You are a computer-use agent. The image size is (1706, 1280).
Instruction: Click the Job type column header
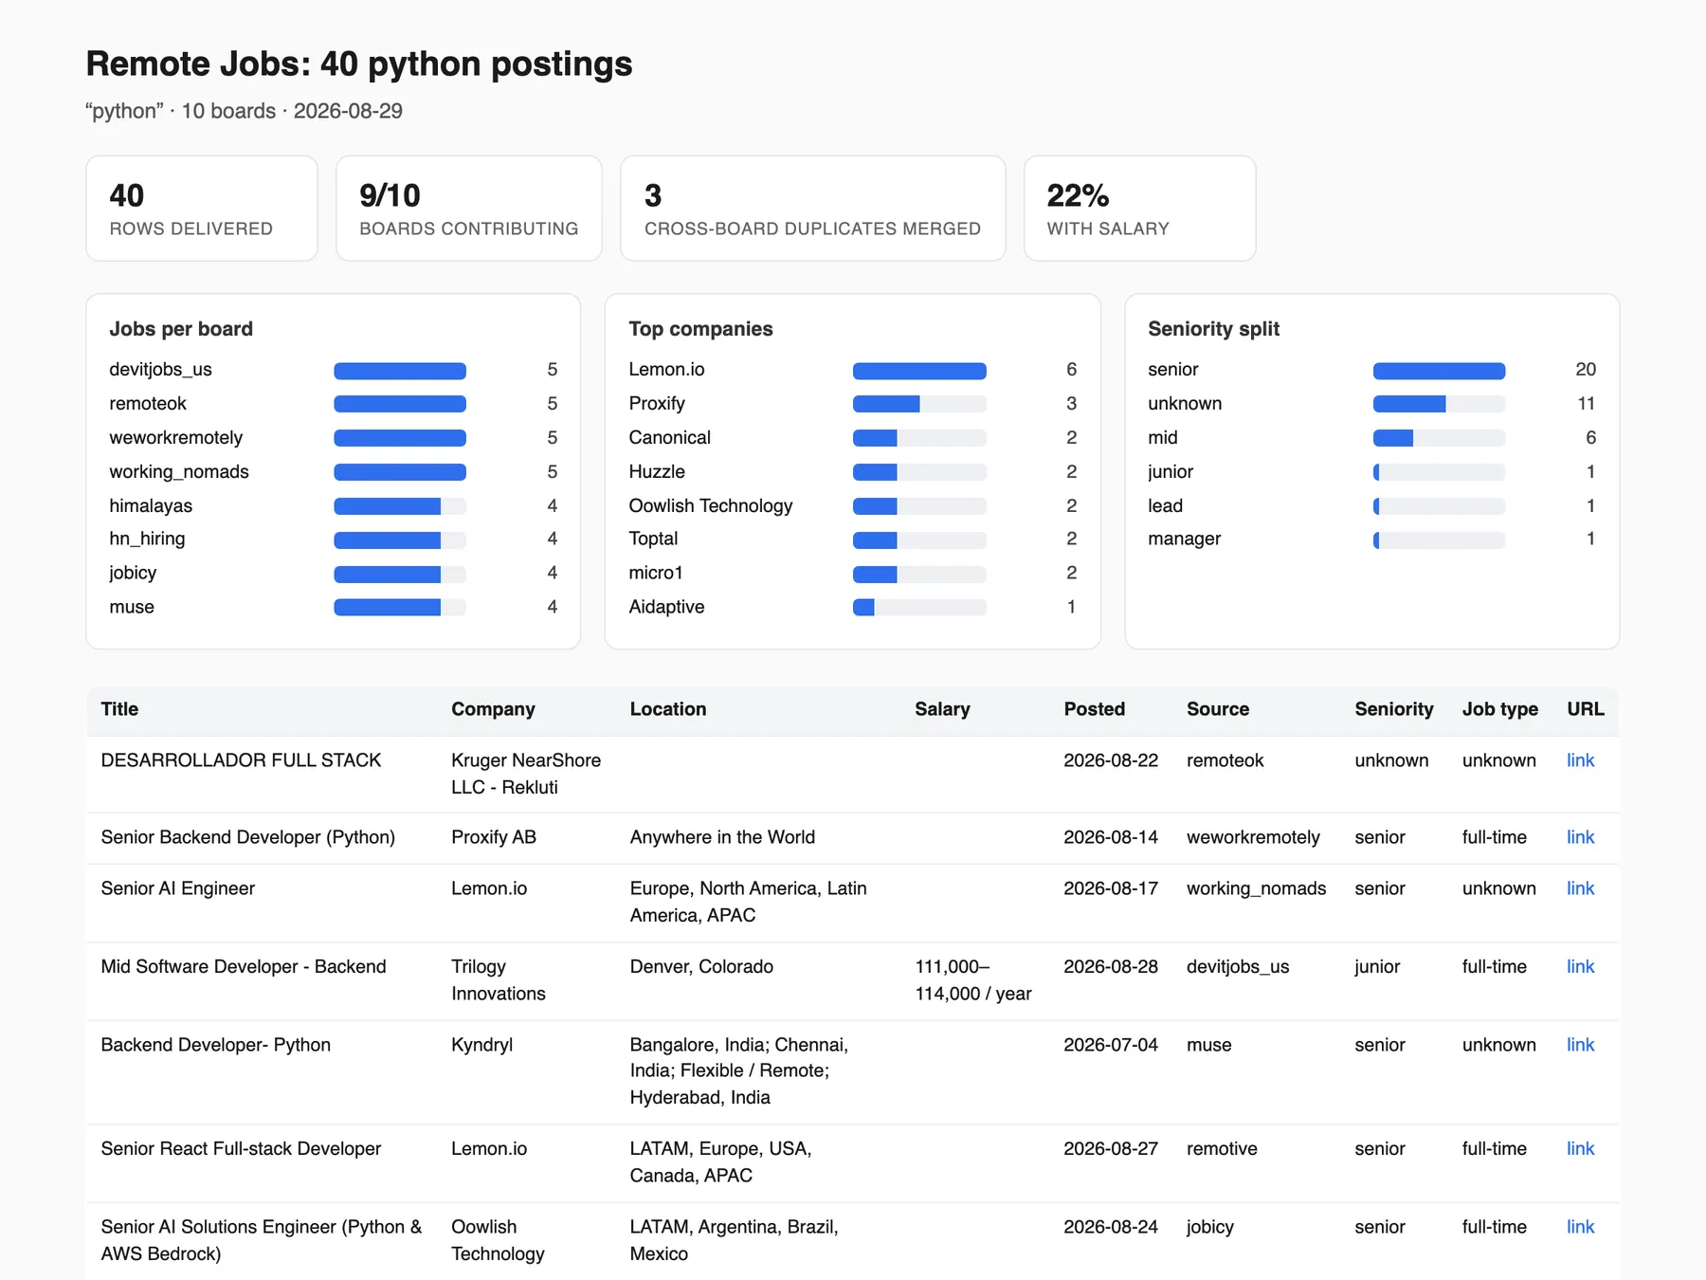click(x=1499, y=709)
